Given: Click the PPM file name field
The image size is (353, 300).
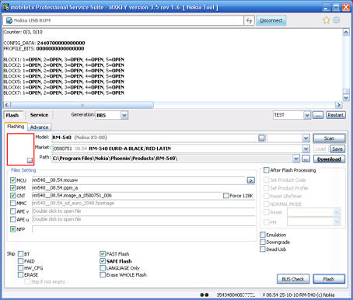Looking at the screenshot, I should [x=144, y=188].
